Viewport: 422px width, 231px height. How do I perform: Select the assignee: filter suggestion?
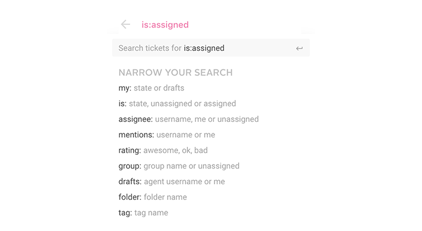(x=188, y=119)
